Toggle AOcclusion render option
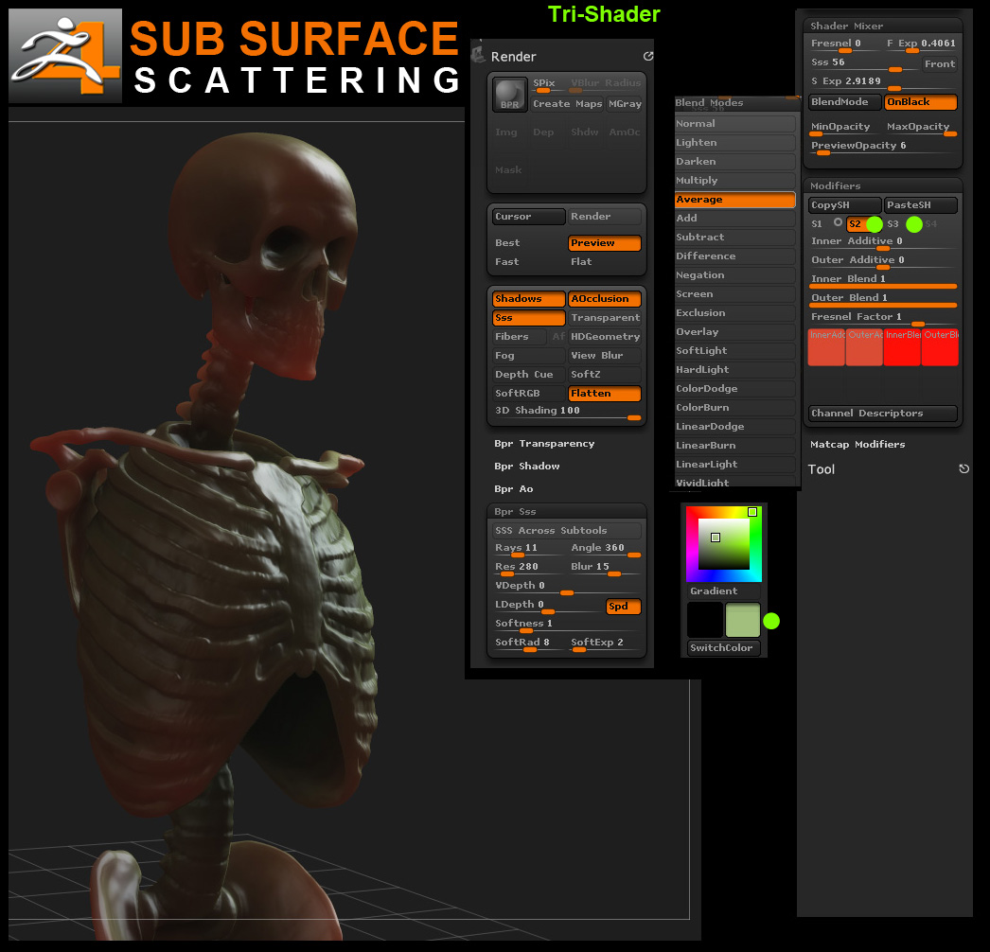The image size is (990, 952). click(604, 299)
